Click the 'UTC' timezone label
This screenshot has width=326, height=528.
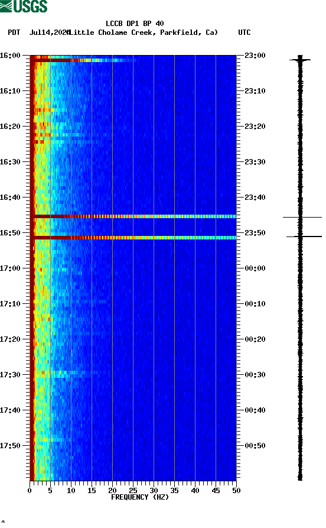pos(244,33)
